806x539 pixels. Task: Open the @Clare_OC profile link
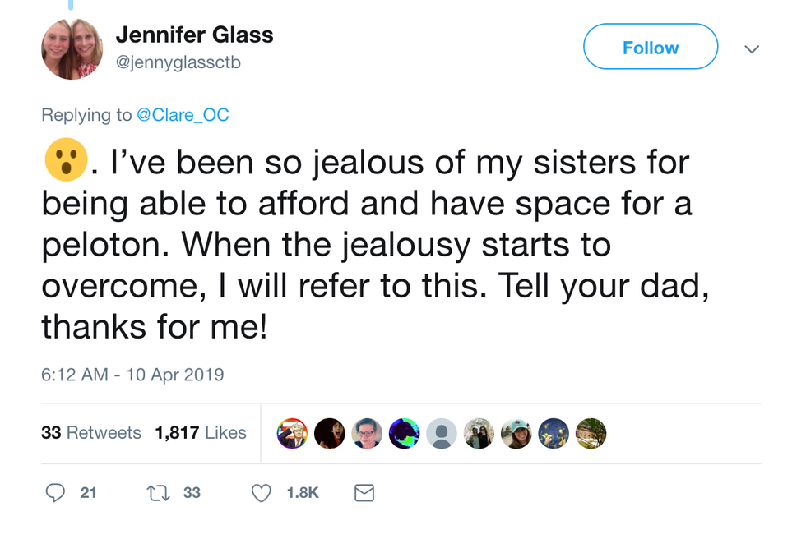tap(183, 115)
